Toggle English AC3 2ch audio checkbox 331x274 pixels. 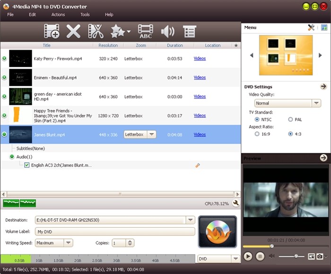point(26,165)
